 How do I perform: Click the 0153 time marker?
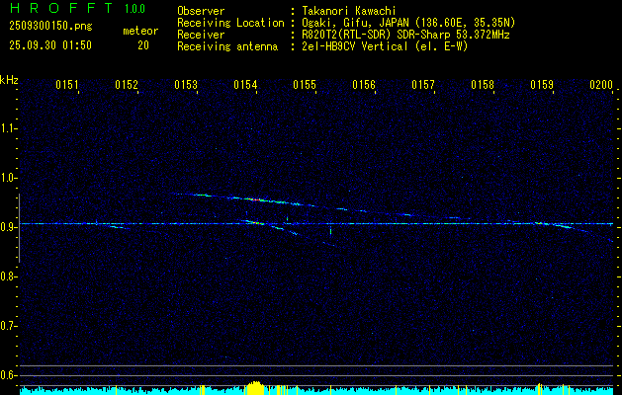(x=186, y=85)
